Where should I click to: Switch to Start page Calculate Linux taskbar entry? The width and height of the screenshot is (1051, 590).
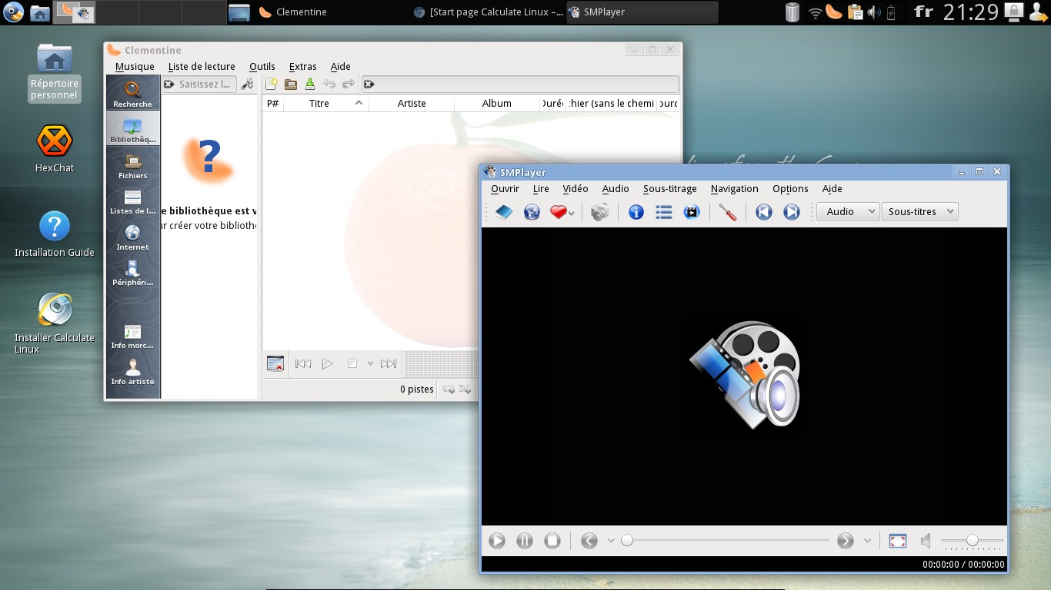pyautogui.click(x=487, y=12)
